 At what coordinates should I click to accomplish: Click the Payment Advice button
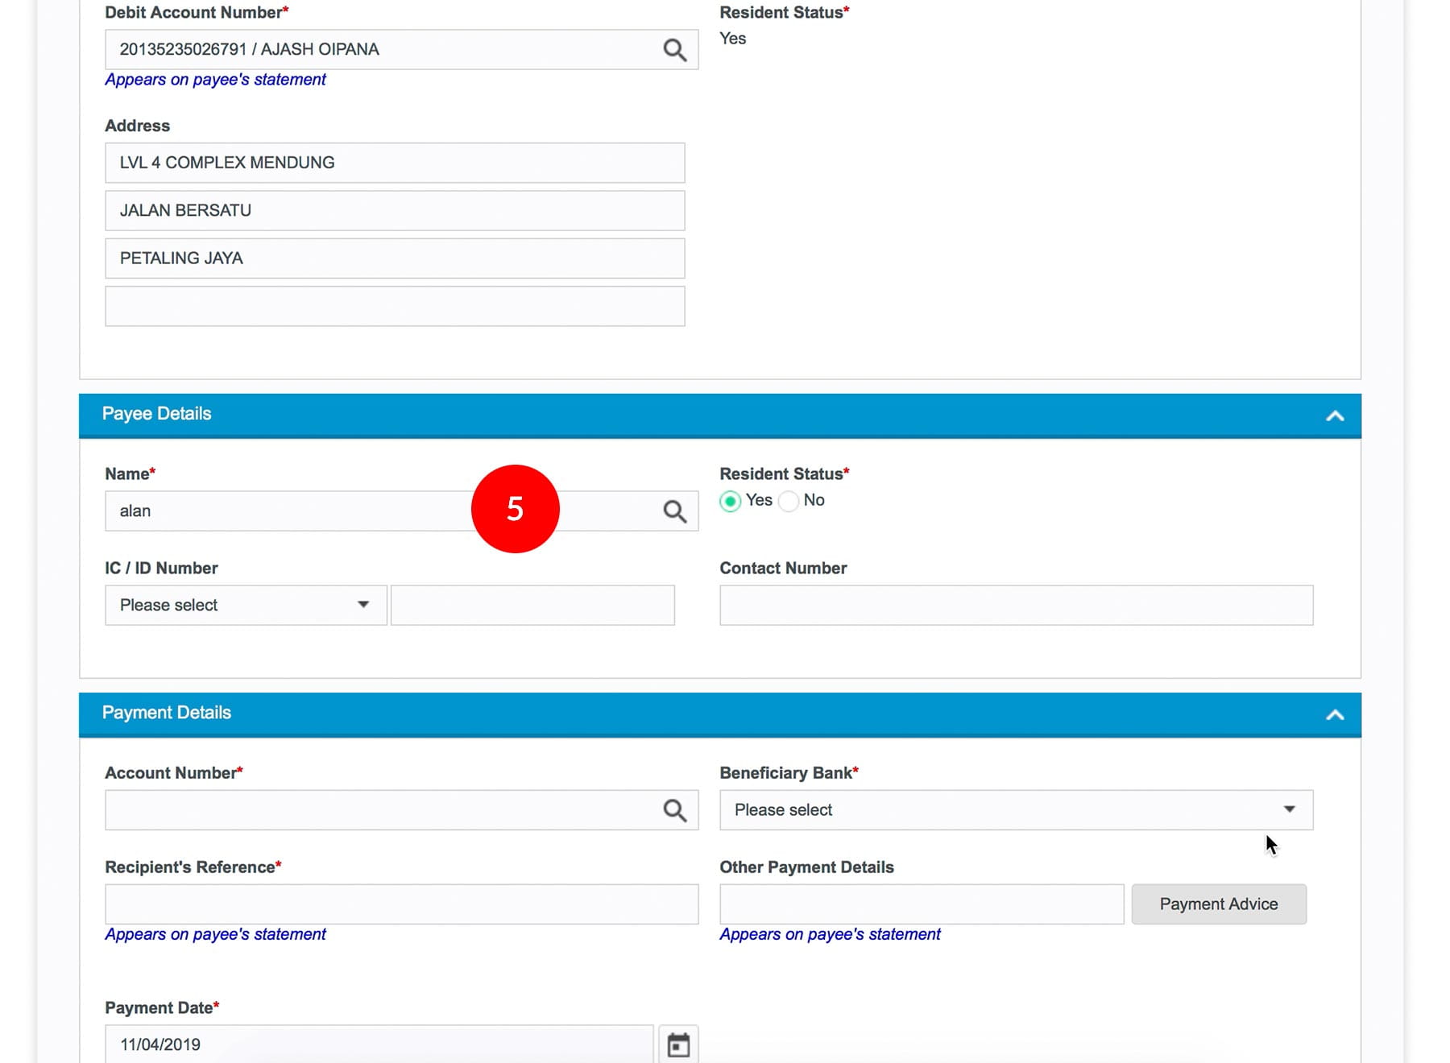[x=1218, y=904]
